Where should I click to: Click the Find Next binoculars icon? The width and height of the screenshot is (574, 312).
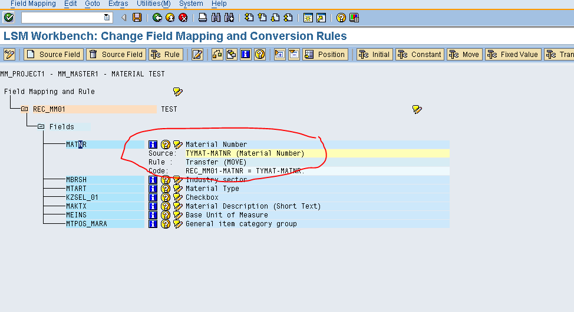pyautogui.click(x=229, y=17)
